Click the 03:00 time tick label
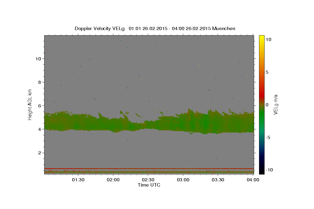Screen dimensions: 314x209 point(183,180)
